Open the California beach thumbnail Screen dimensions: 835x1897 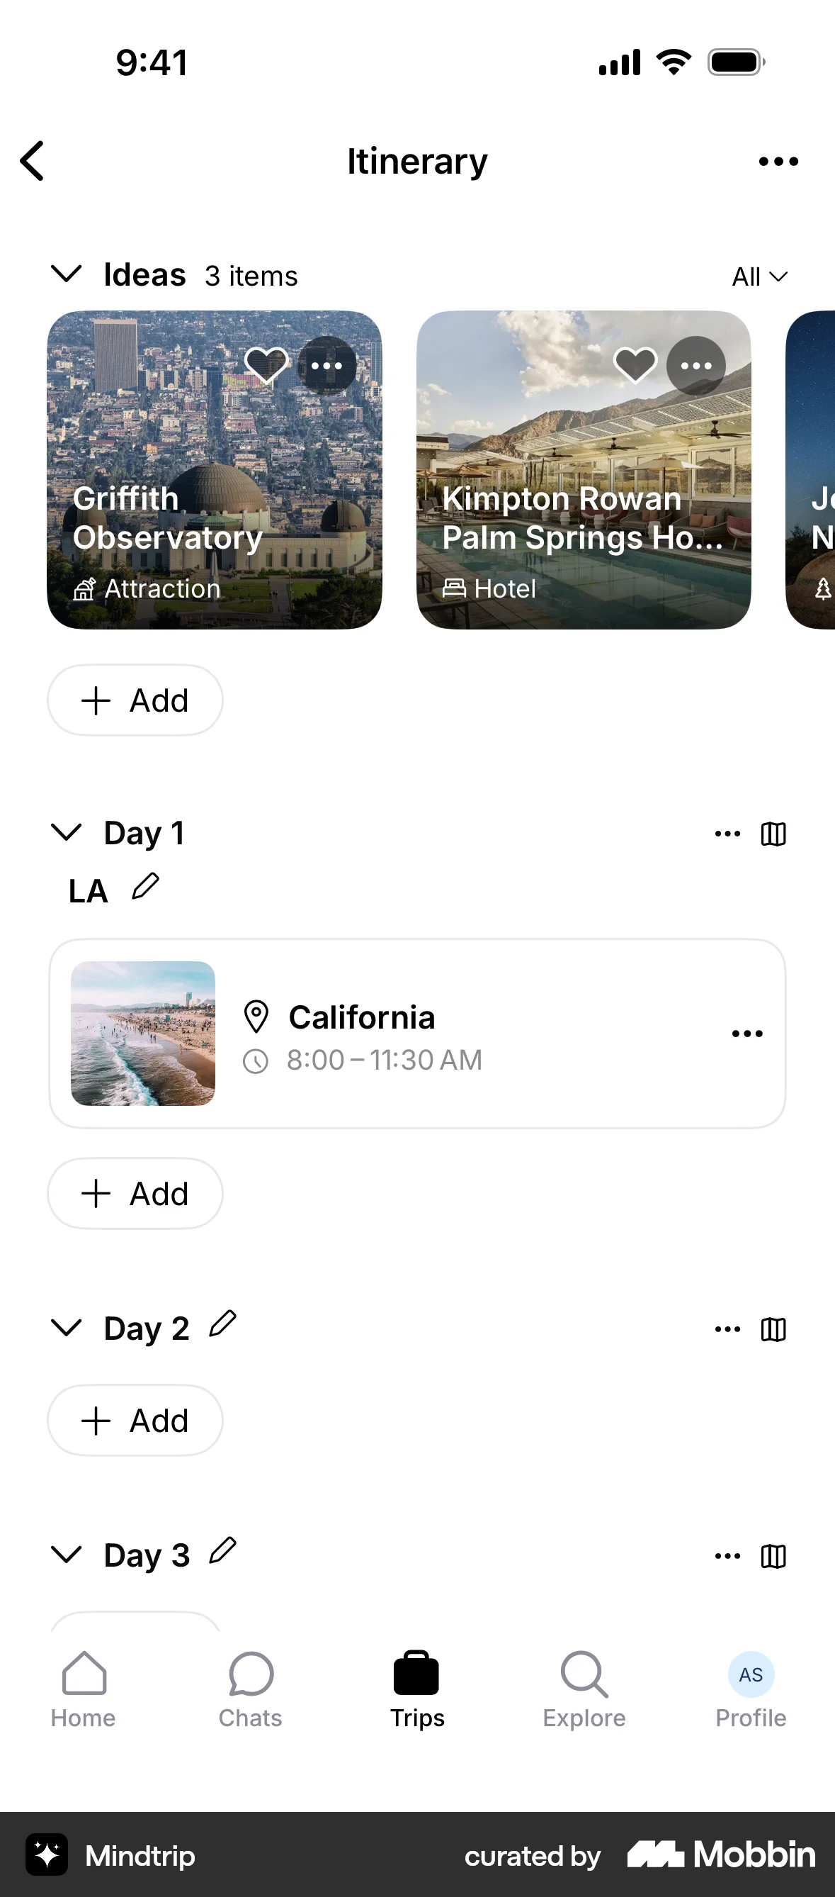143,1033
